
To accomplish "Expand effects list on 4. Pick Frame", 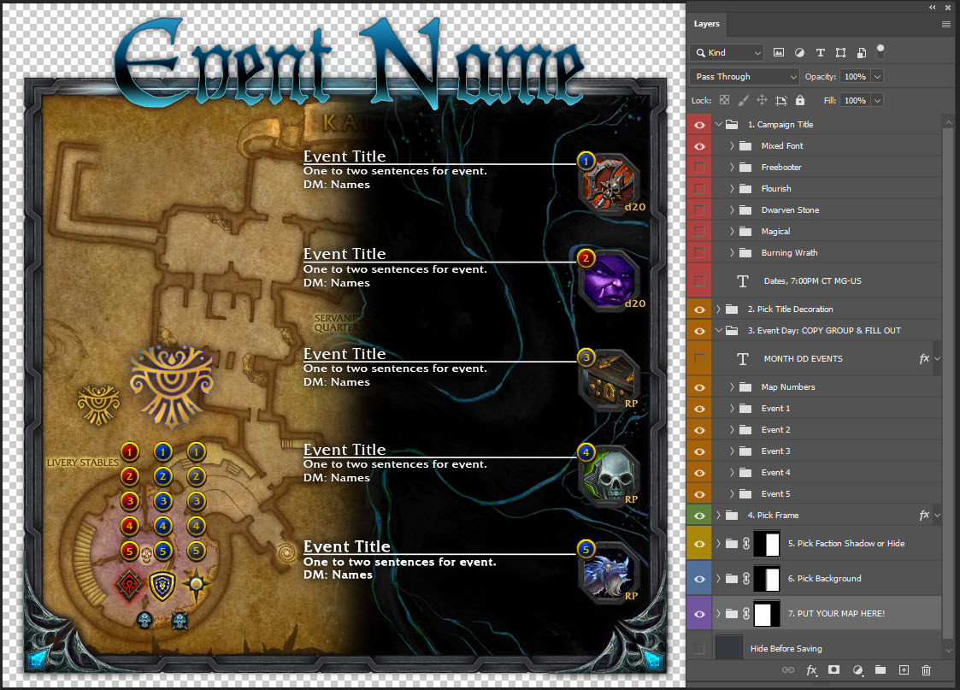I will click(x=938, y=516).
